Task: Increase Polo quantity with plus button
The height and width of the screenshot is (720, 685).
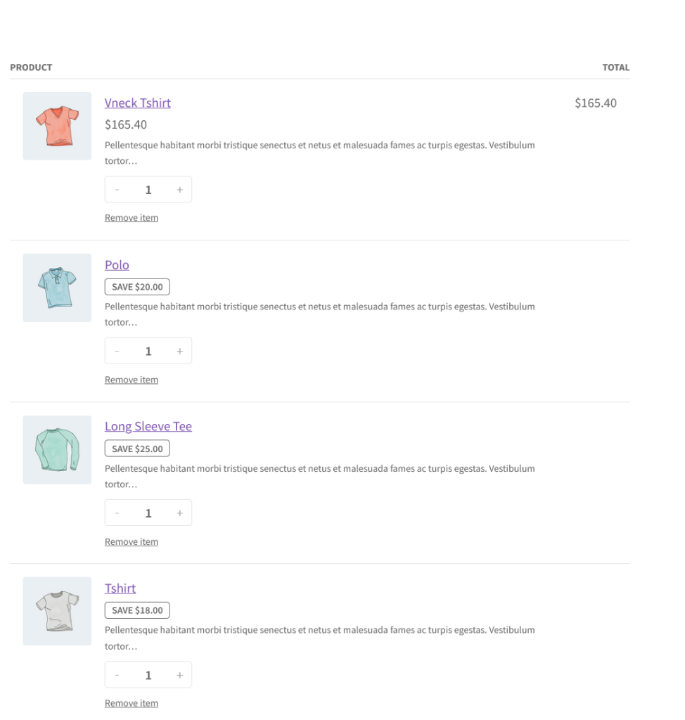Action: pyautogui.click(x=179, y=352)
